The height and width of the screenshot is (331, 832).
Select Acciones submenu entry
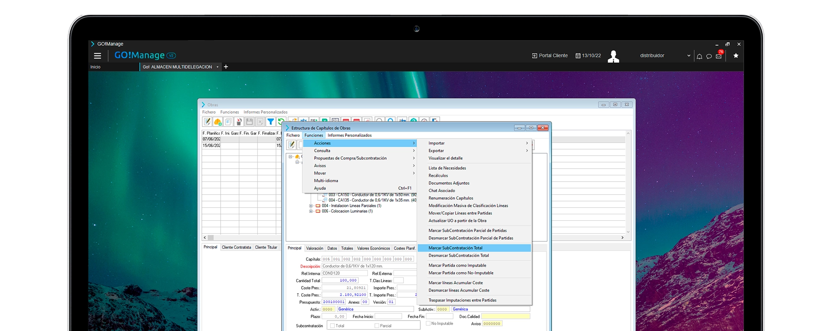click(x=360, y=143)
